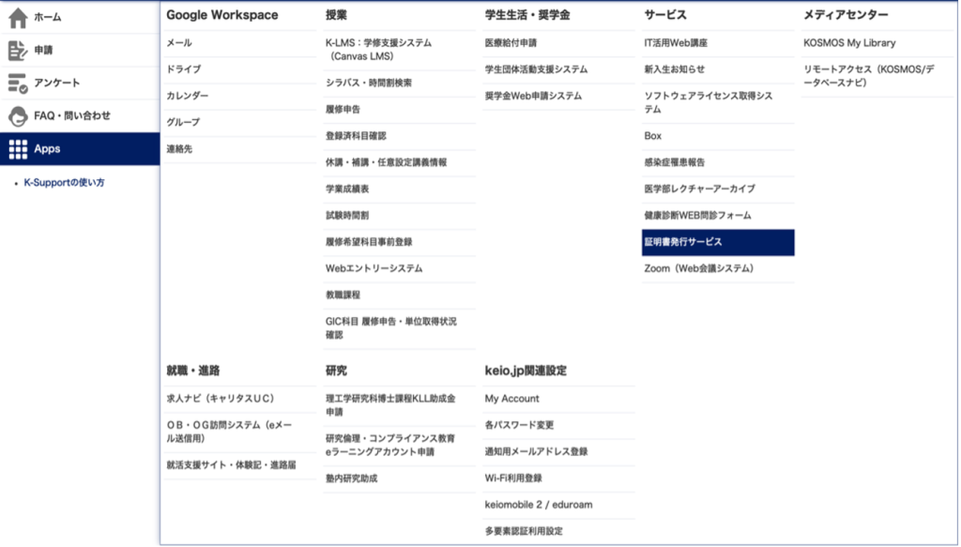The width and height of the screenshot is (961, 547).
Task: Open FAQ・問い合わせ sidebar item
Action: [x=72, y=115]
